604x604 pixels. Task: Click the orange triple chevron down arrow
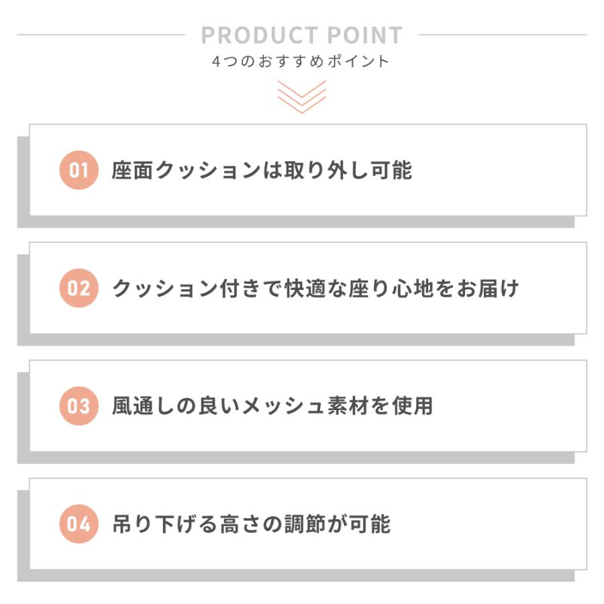point(301,97)
